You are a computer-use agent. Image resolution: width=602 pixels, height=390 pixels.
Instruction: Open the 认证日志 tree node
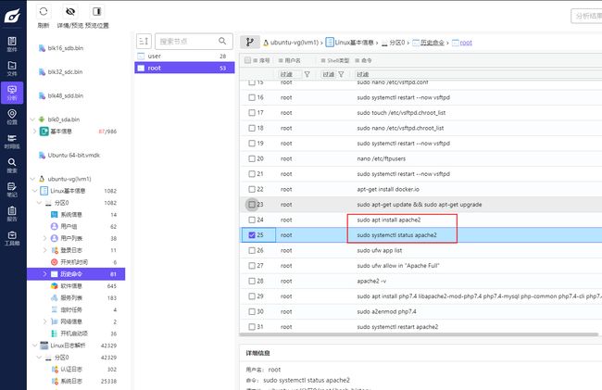pyautogui.click(x=71, y=370)
